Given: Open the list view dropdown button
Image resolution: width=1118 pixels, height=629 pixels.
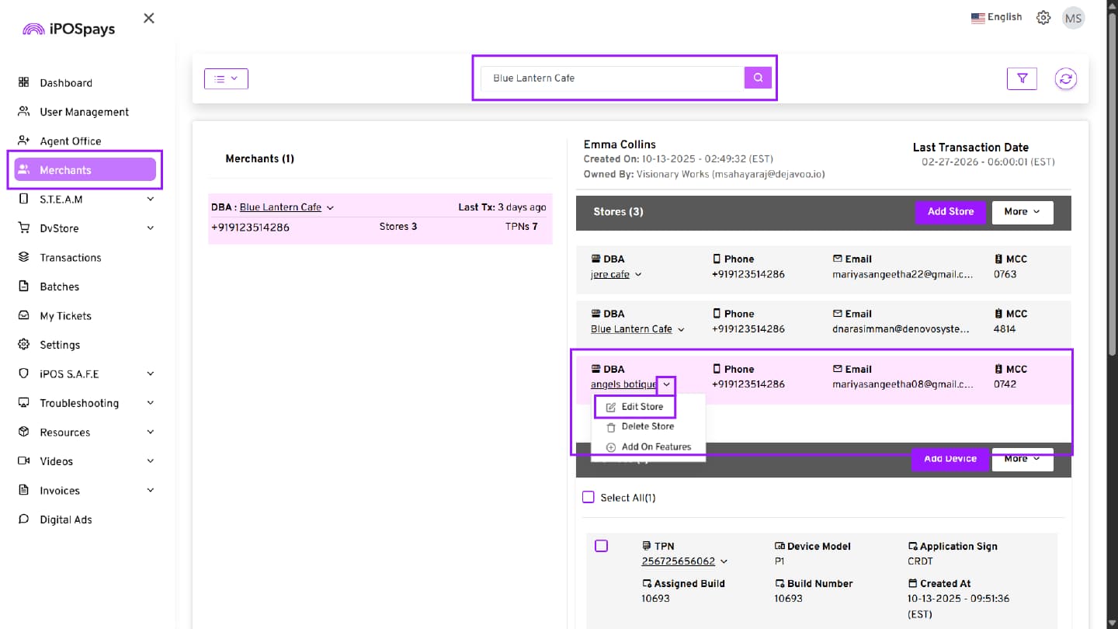Looking at the screenshot, I should point(226,78).
